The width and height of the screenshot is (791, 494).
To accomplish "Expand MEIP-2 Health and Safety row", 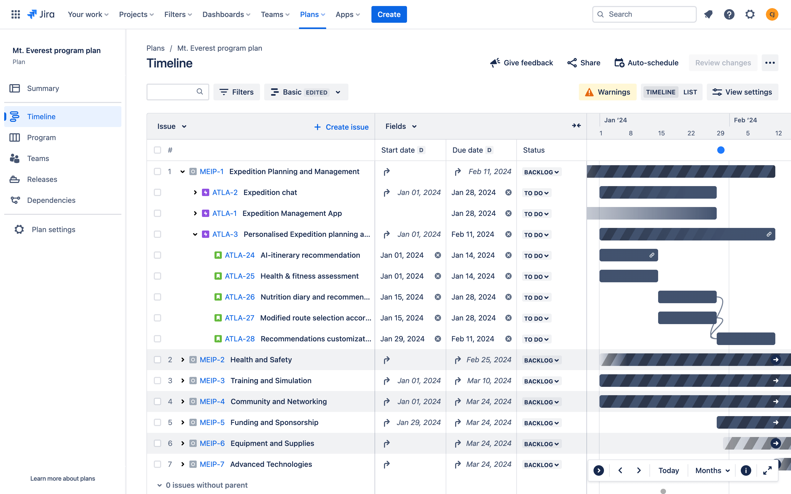I will pos(183,360).
